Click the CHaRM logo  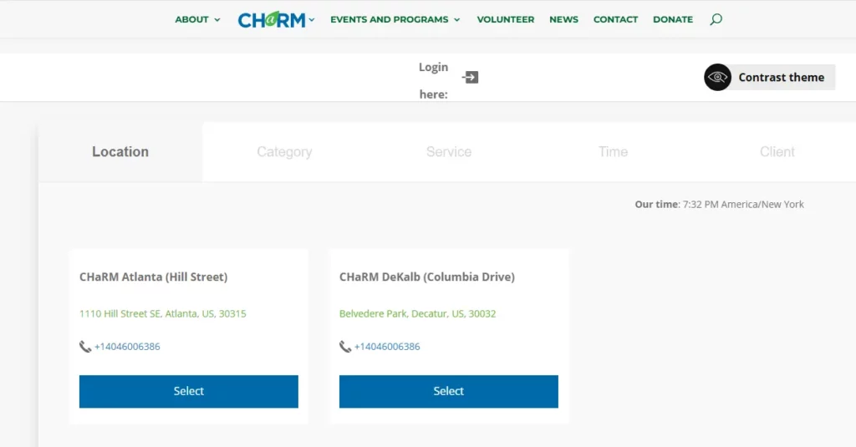click(272, 20)
